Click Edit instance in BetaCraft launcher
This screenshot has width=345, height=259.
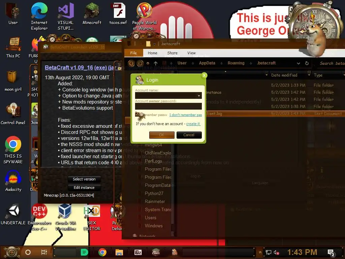coord(84,188)
